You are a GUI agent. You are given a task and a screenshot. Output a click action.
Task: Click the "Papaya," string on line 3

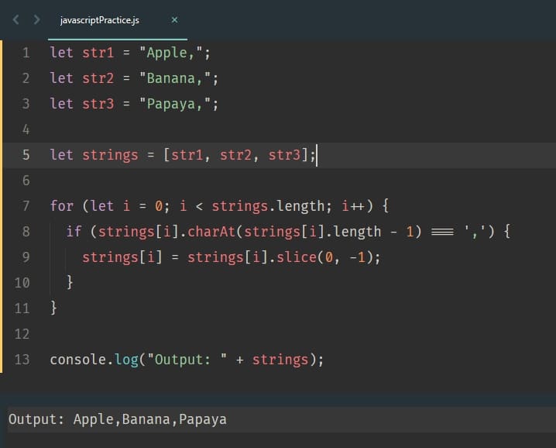(x=175, y=104)
